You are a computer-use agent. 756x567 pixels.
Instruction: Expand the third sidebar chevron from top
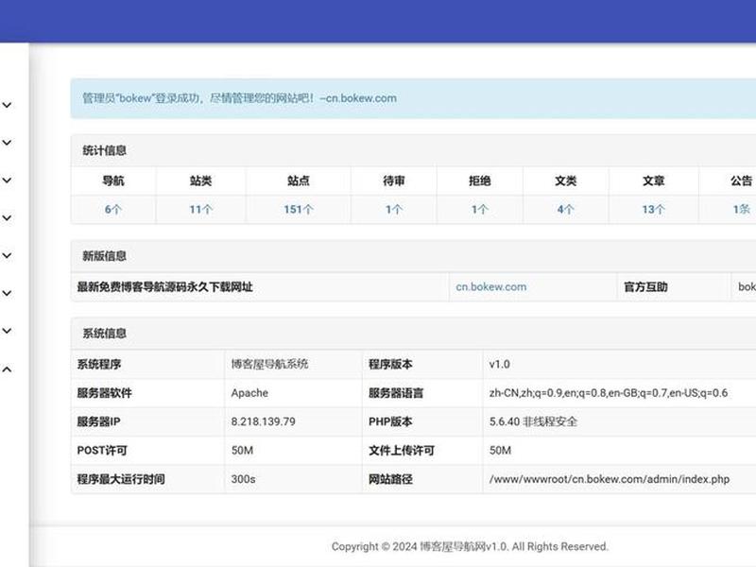tap(7, 180)
